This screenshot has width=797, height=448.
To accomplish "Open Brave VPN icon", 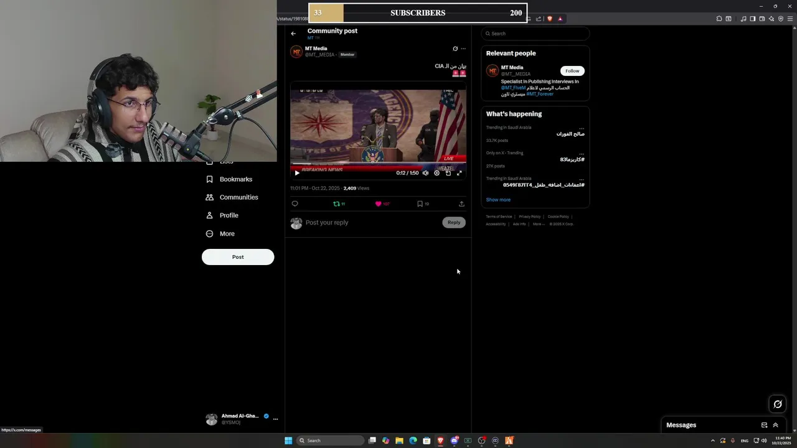I will click(781, 19).
